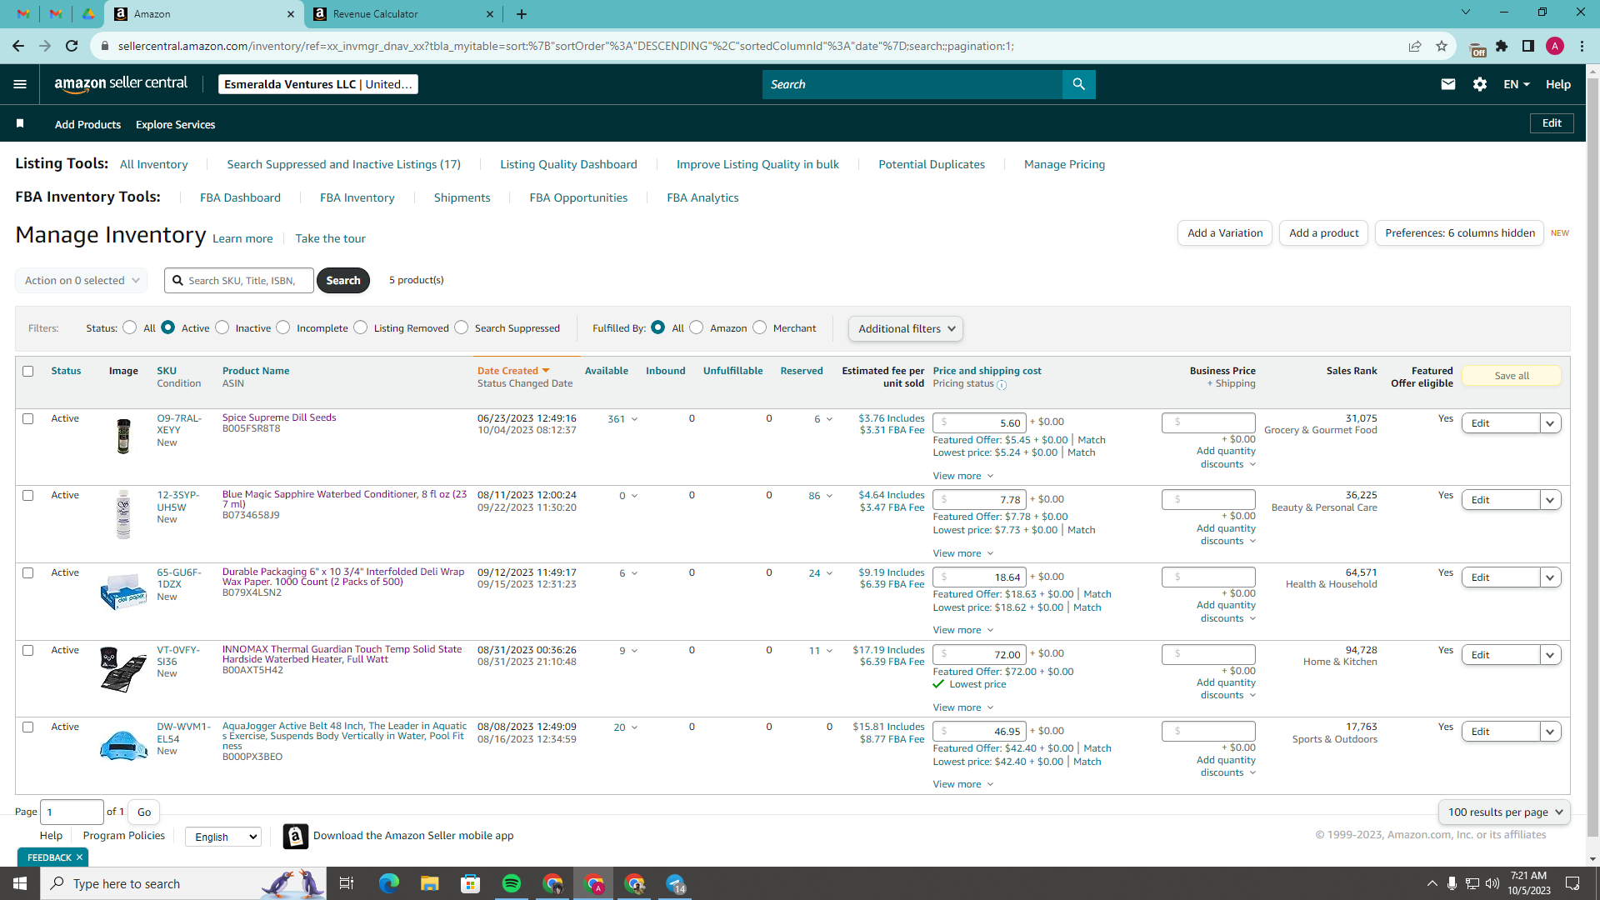Check the select-all products checkbox in header
Image resolution: width=1600 pixels, height=900 pixels.
28,371
